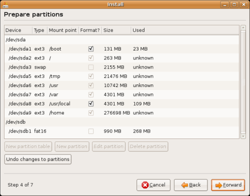Click Edit partition button

coord(108,146)
